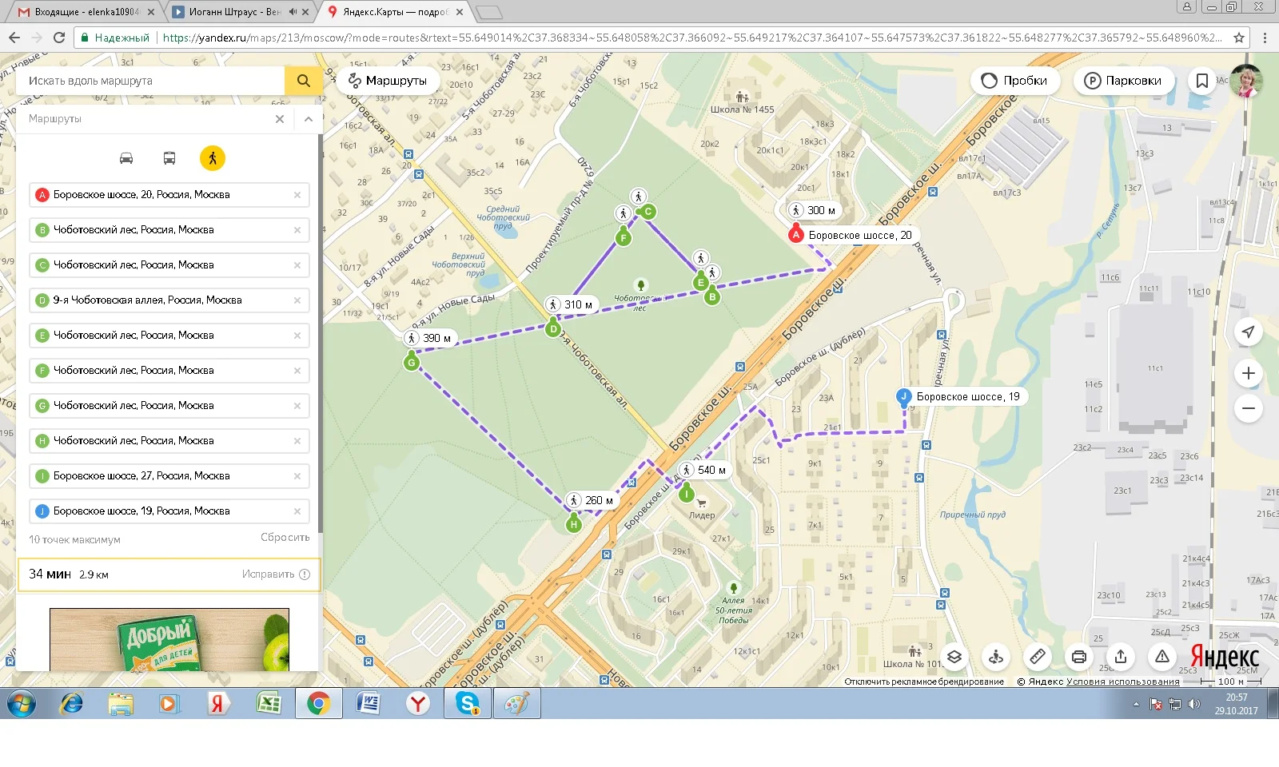This screenshot has width=1279, height=767.
Task: Click the Искать вдоль маршрута search field
Action: pyautogui.click(x=150, y=81)
